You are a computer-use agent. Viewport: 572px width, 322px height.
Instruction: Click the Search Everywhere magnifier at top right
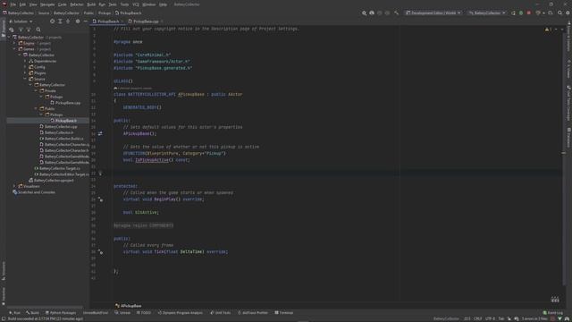click(x=560, y=13)
